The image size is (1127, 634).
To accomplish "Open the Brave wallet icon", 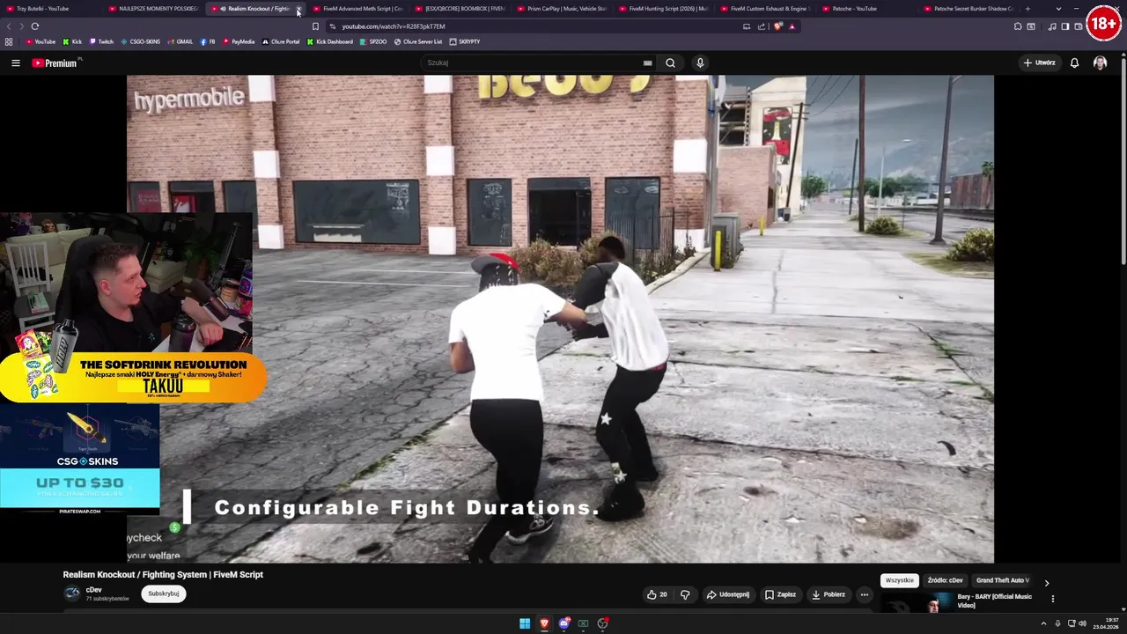I will tap(1079, 26).
